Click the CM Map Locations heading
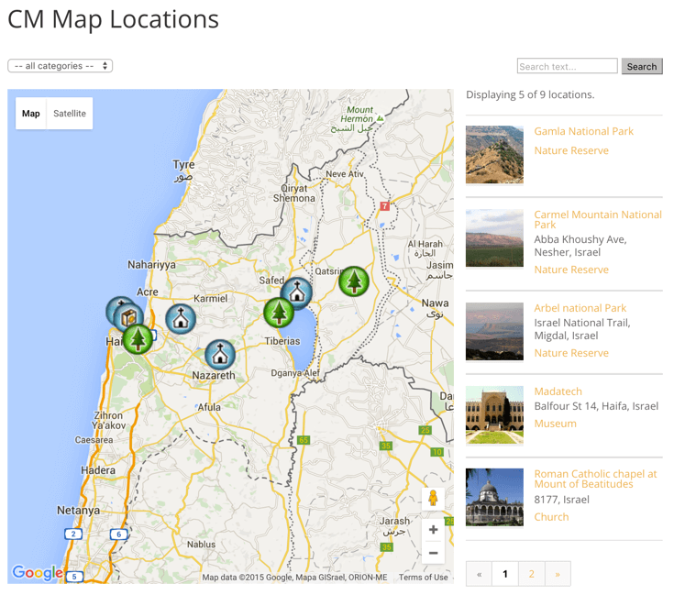 [x=114, y=19]
